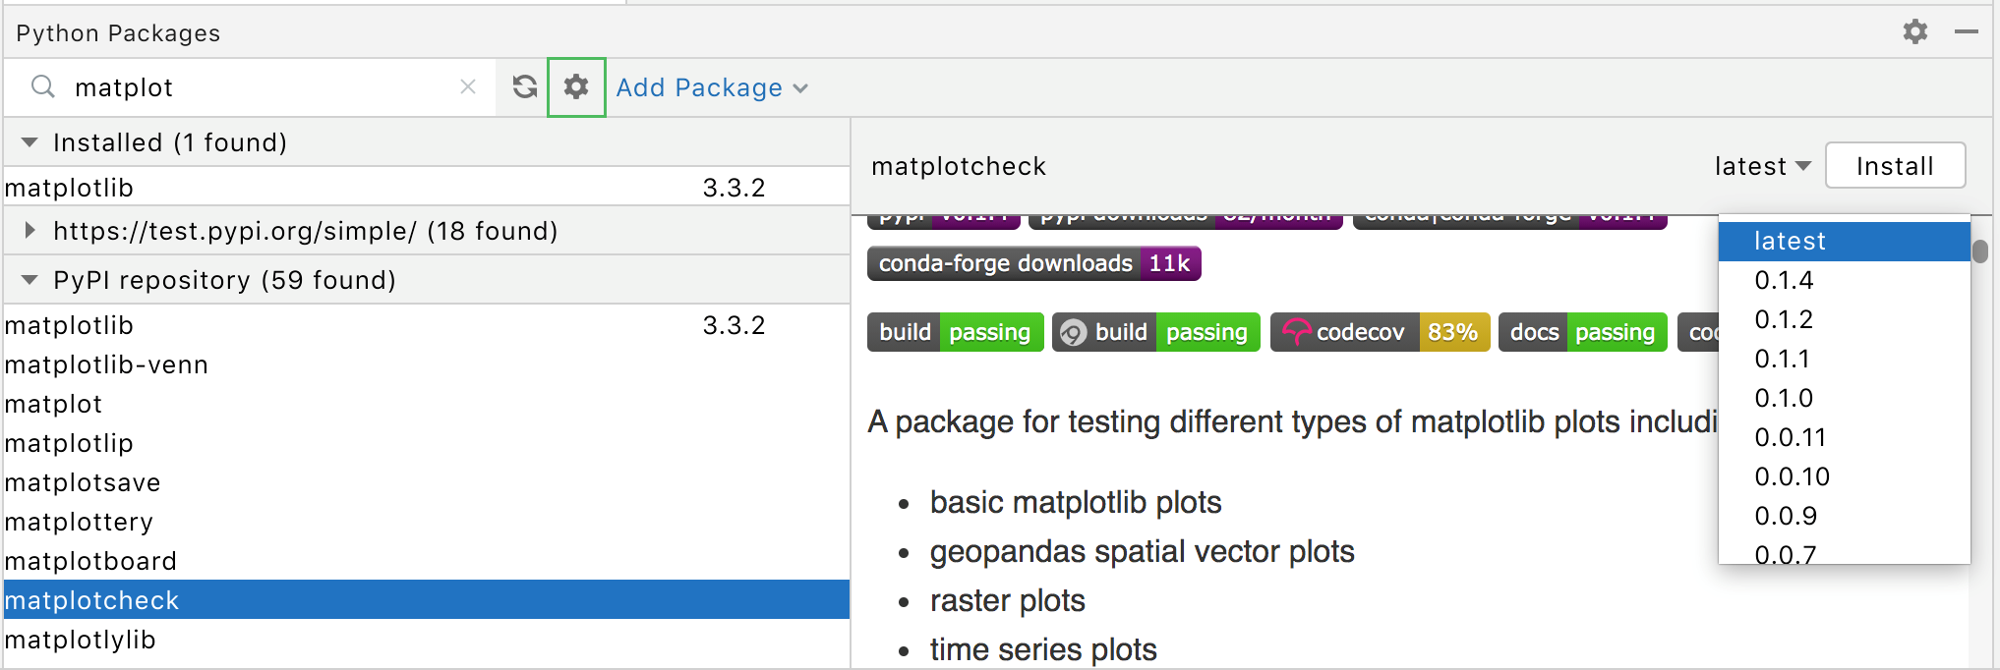Click the reload packages refresh icon
The image size is (2000, 670).
(x=524, y=87)
